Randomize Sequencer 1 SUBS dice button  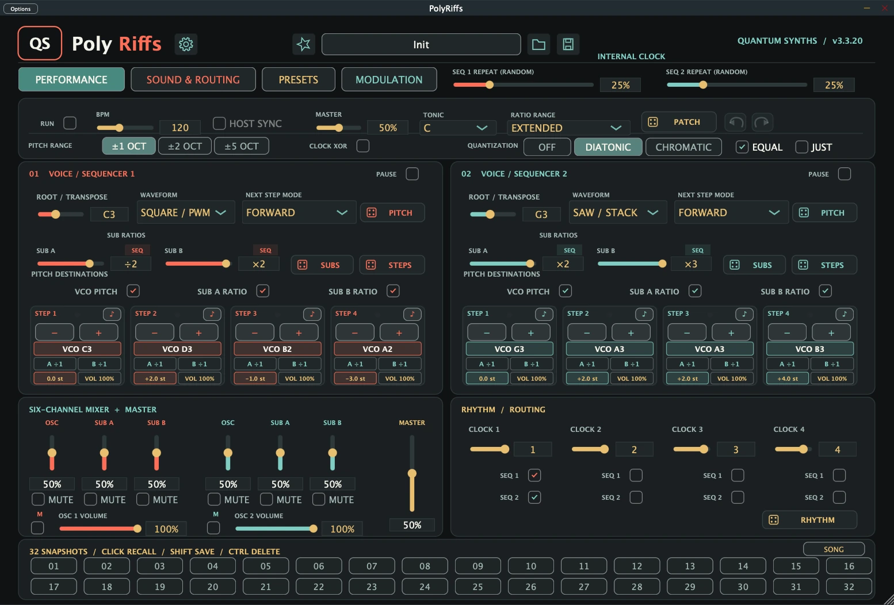click(322, 265)
